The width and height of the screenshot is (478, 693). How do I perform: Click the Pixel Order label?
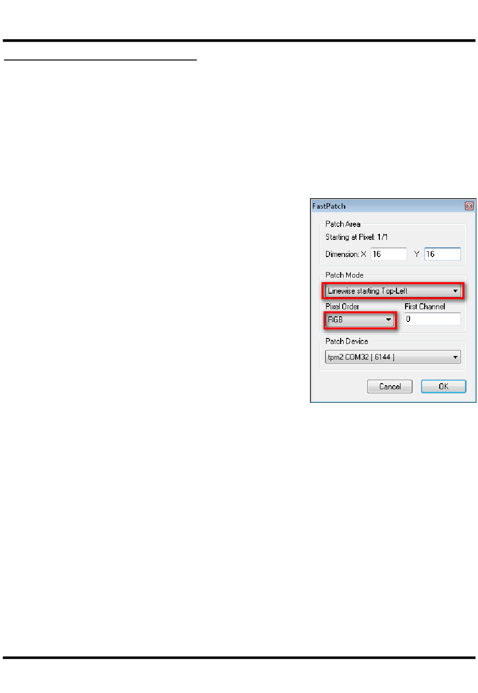click(342, 306)
